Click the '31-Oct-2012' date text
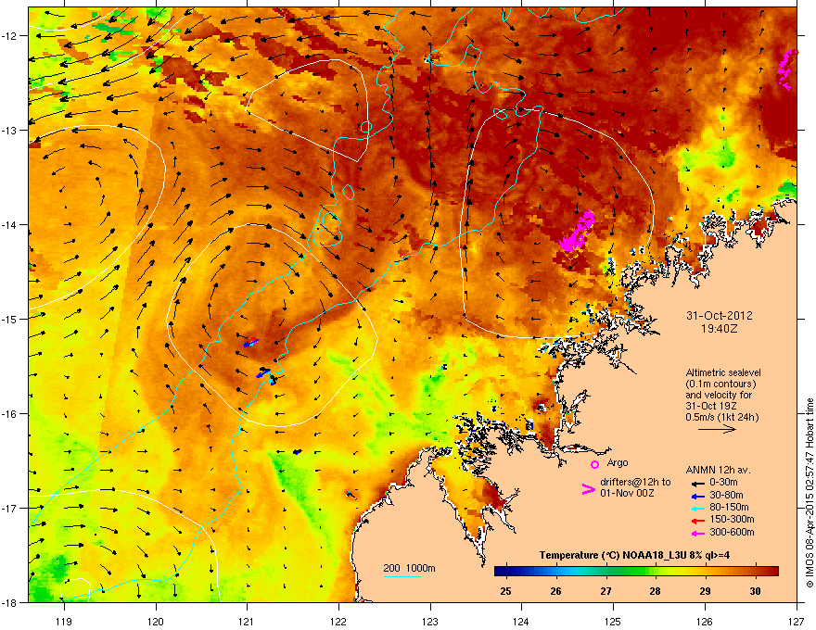This screenshot has width=816, height=630. pyautogui.click(x=720, y=316)
